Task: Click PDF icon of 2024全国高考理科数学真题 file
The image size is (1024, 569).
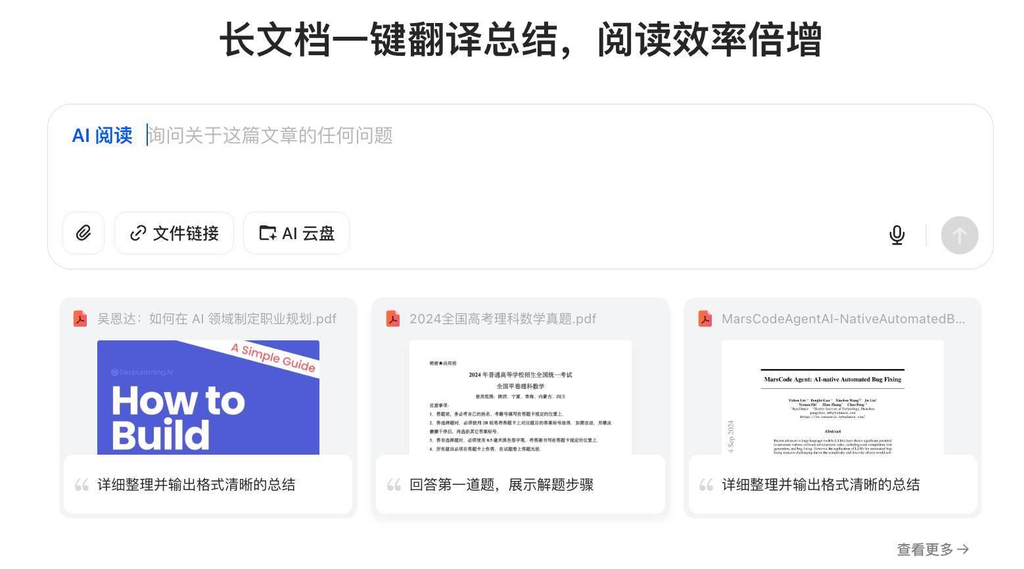Action: tap(392, 319)
